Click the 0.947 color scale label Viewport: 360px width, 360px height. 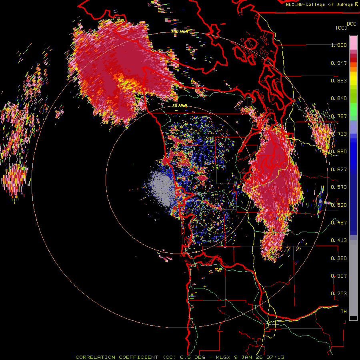click(x=339, y=63)
